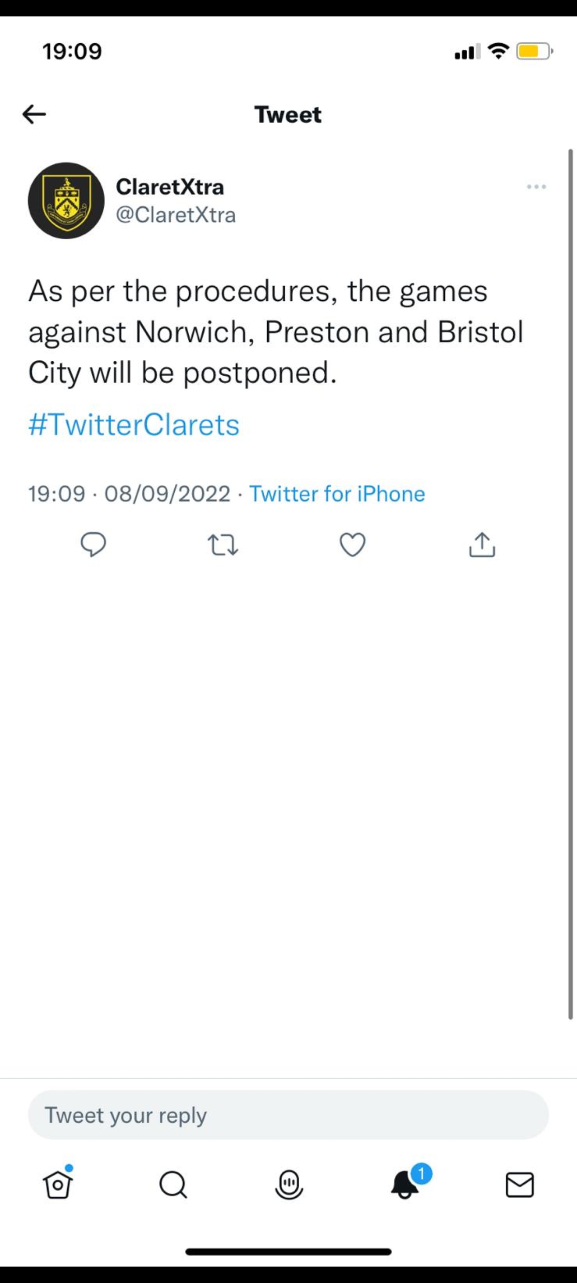This screenshot has width=577, height=1283.
Task: Tap the Tweet your reply field
Action: click(x=288, y=1115)
